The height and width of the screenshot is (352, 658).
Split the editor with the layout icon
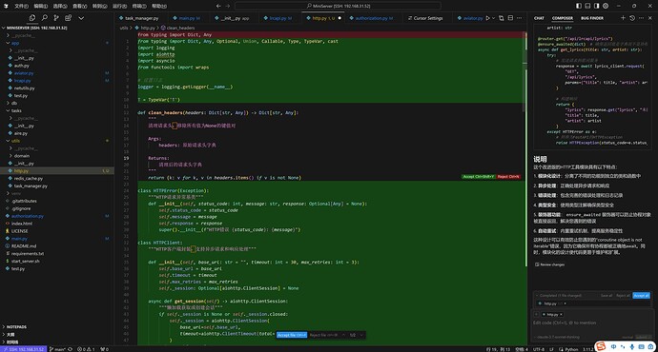[510, 18]
